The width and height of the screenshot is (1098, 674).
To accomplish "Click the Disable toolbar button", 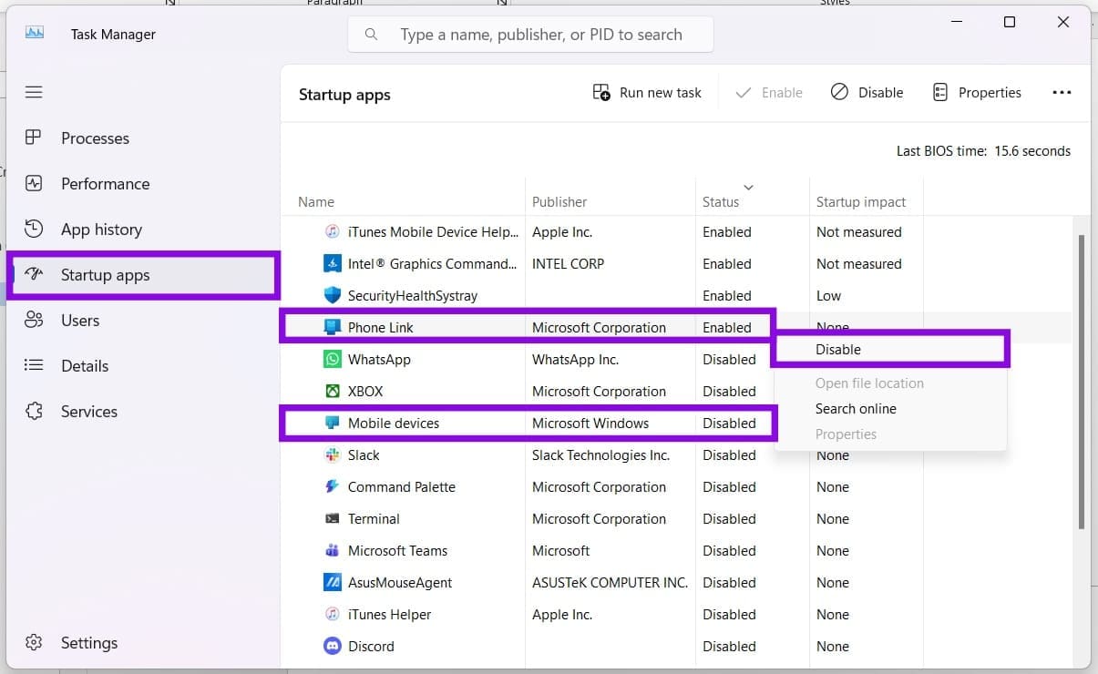I will 867,92.
